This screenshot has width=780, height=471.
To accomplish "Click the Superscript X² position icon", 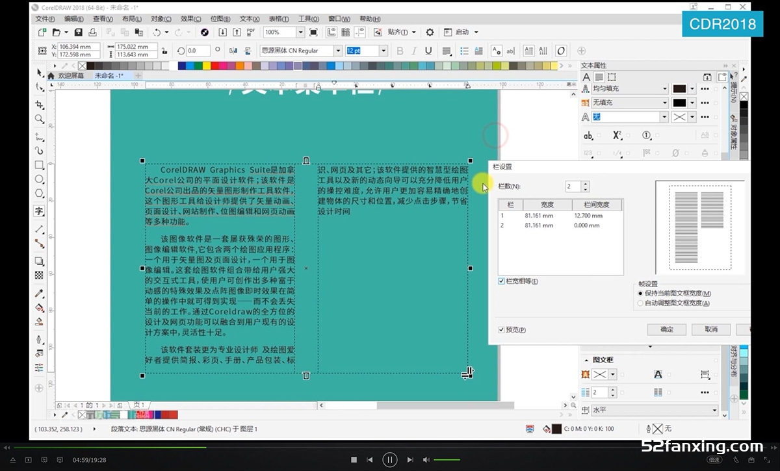I will pos(617,135).
